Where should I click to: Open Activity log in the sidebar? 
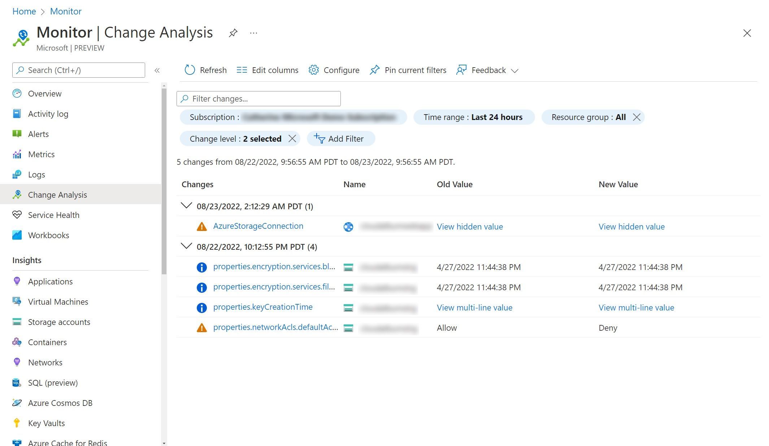coord(48,114)
